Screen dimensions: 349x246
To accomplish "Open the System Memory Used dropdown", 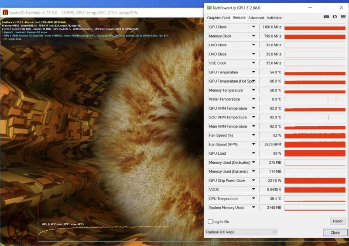I will click(x=253, y=208).
